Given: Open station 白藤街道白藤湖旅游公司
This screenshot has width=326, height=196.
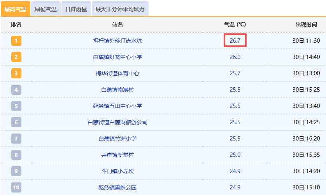Looking at the screenshot, I should (x=117, y=122).
